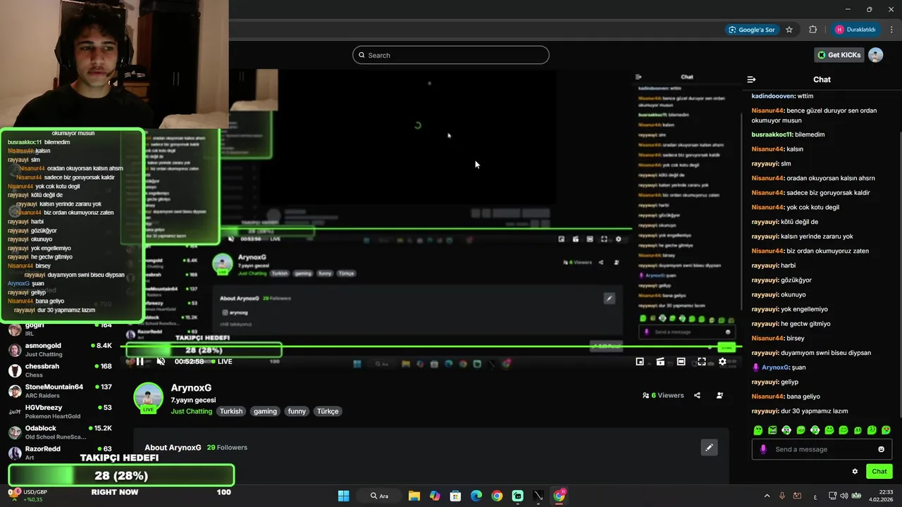Viewport: 902px width, 507px height.
Task: Click the Share icon next to Viewers
Action: 697,395
